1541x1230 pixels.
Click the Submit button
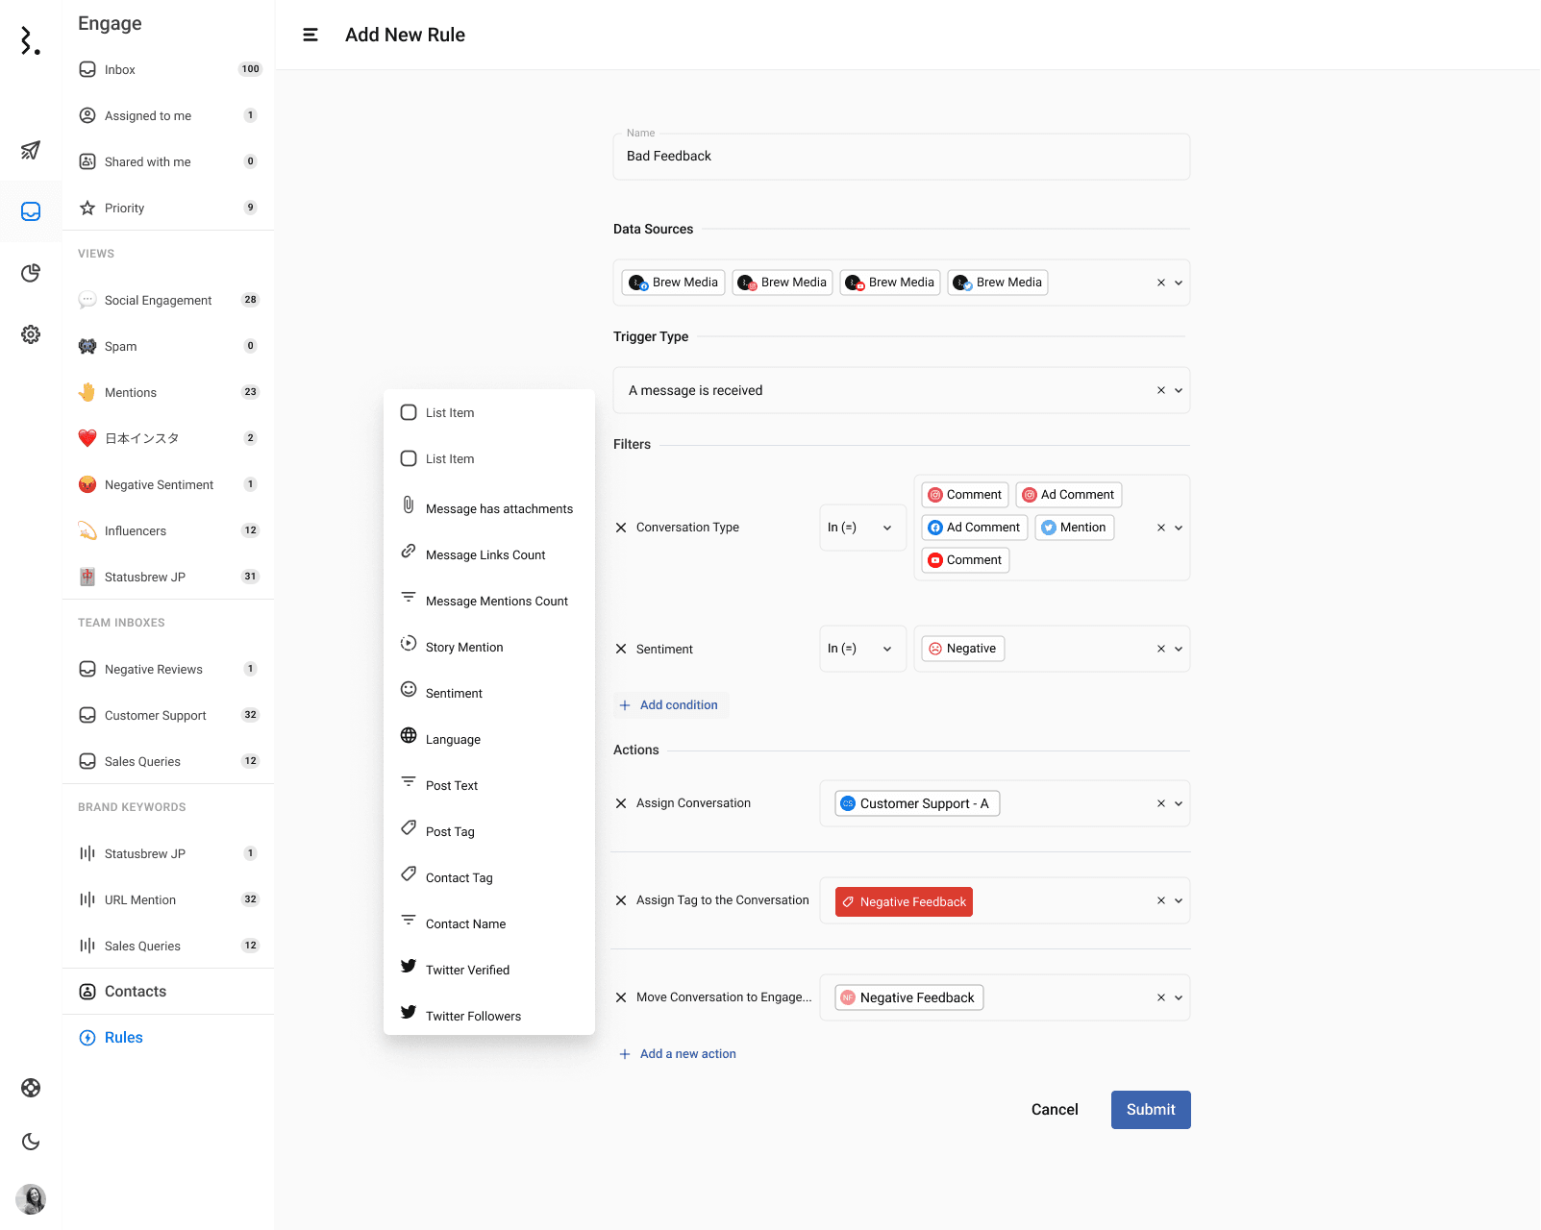1151,1110
